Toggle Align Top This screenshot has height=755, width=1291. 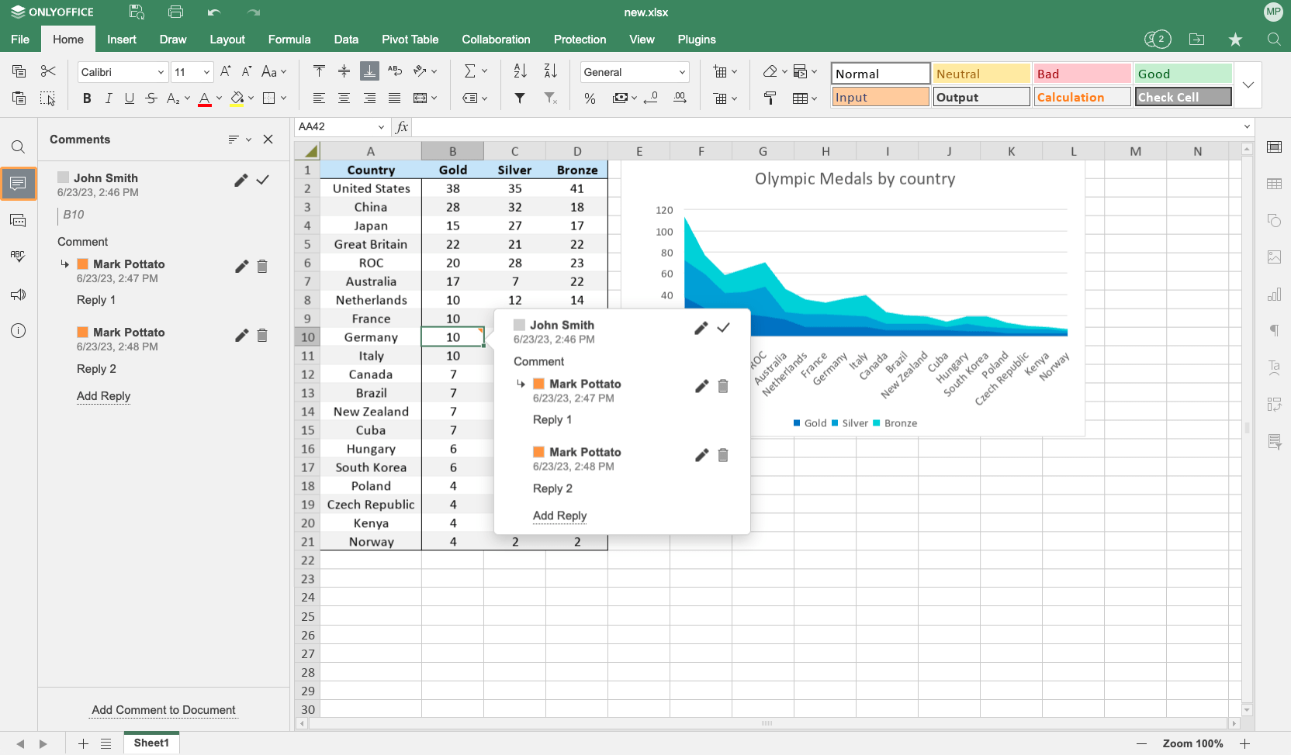click(319, 71)
